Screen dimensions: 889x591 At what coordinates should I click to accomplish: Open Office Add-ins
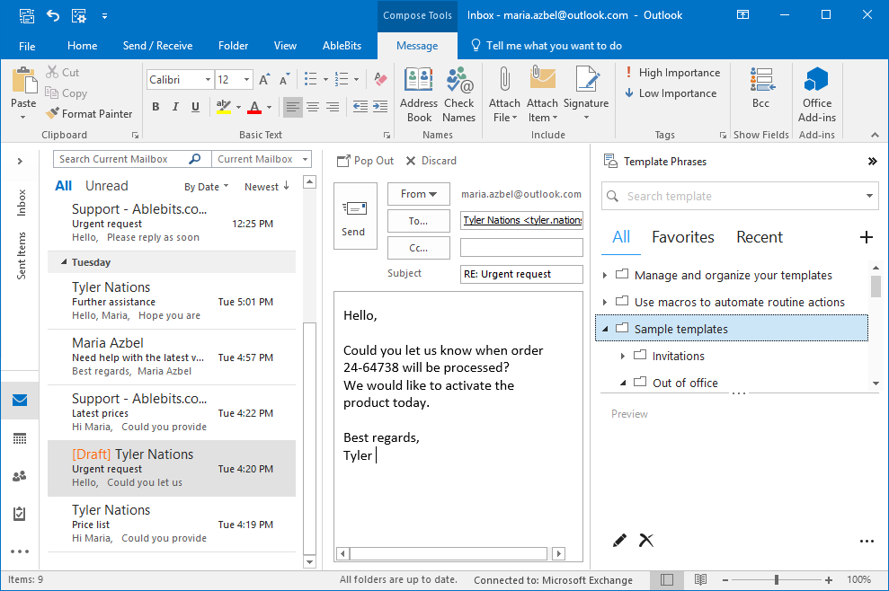pyautogui.click(x=816, y=94)
